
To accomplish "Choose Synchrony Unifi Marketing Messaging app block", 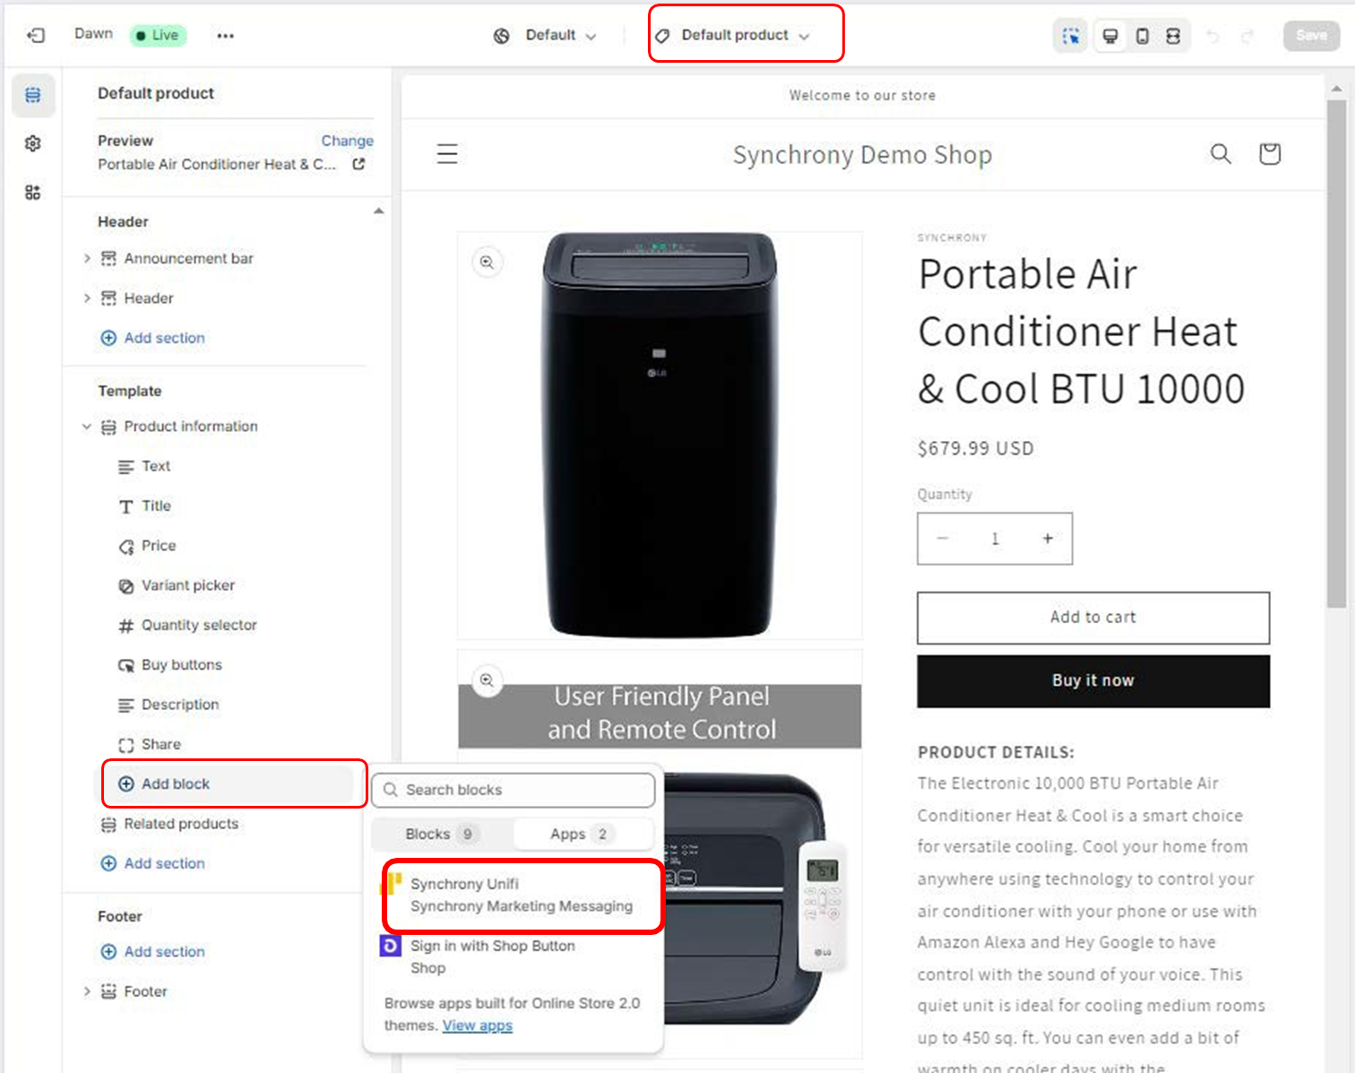I will [522, 895].
